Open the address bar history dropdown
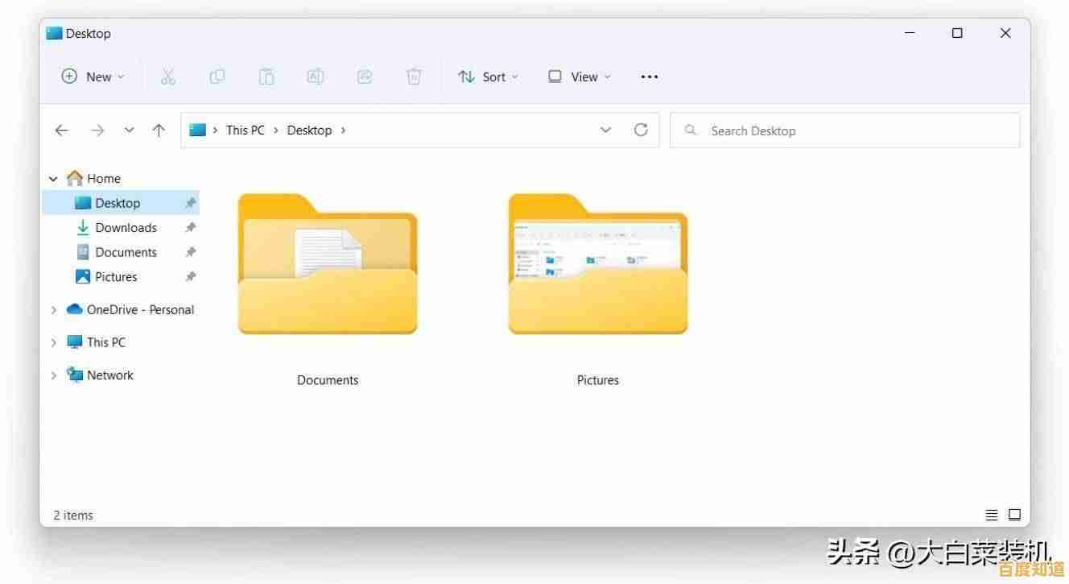Image resolution: width=1069 pixels, height=584 pixels. 606,130
